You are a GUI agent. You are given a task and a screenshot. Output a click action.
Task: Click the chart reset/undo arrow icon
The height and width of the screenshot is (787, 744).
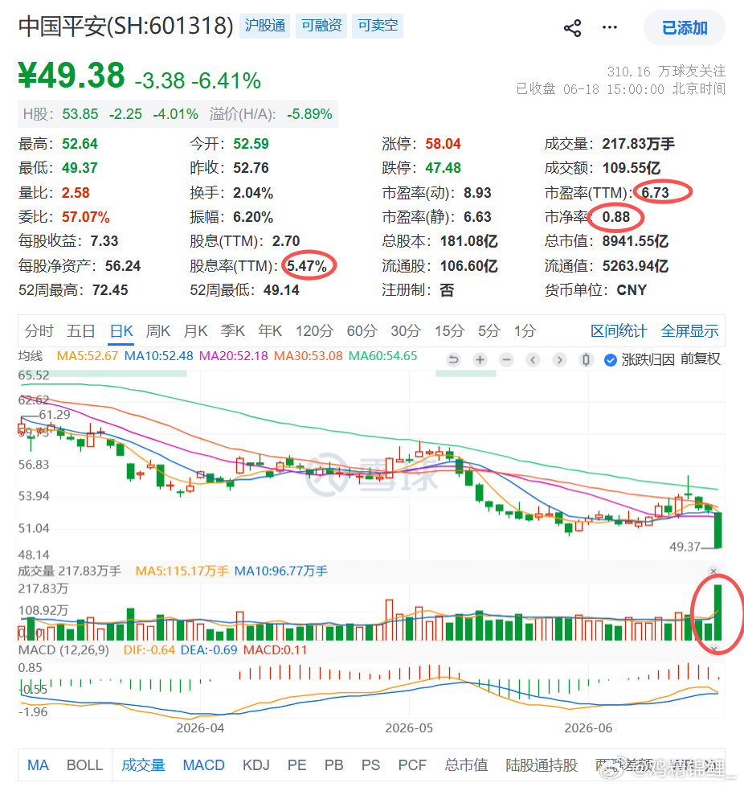tap(453, 359)
